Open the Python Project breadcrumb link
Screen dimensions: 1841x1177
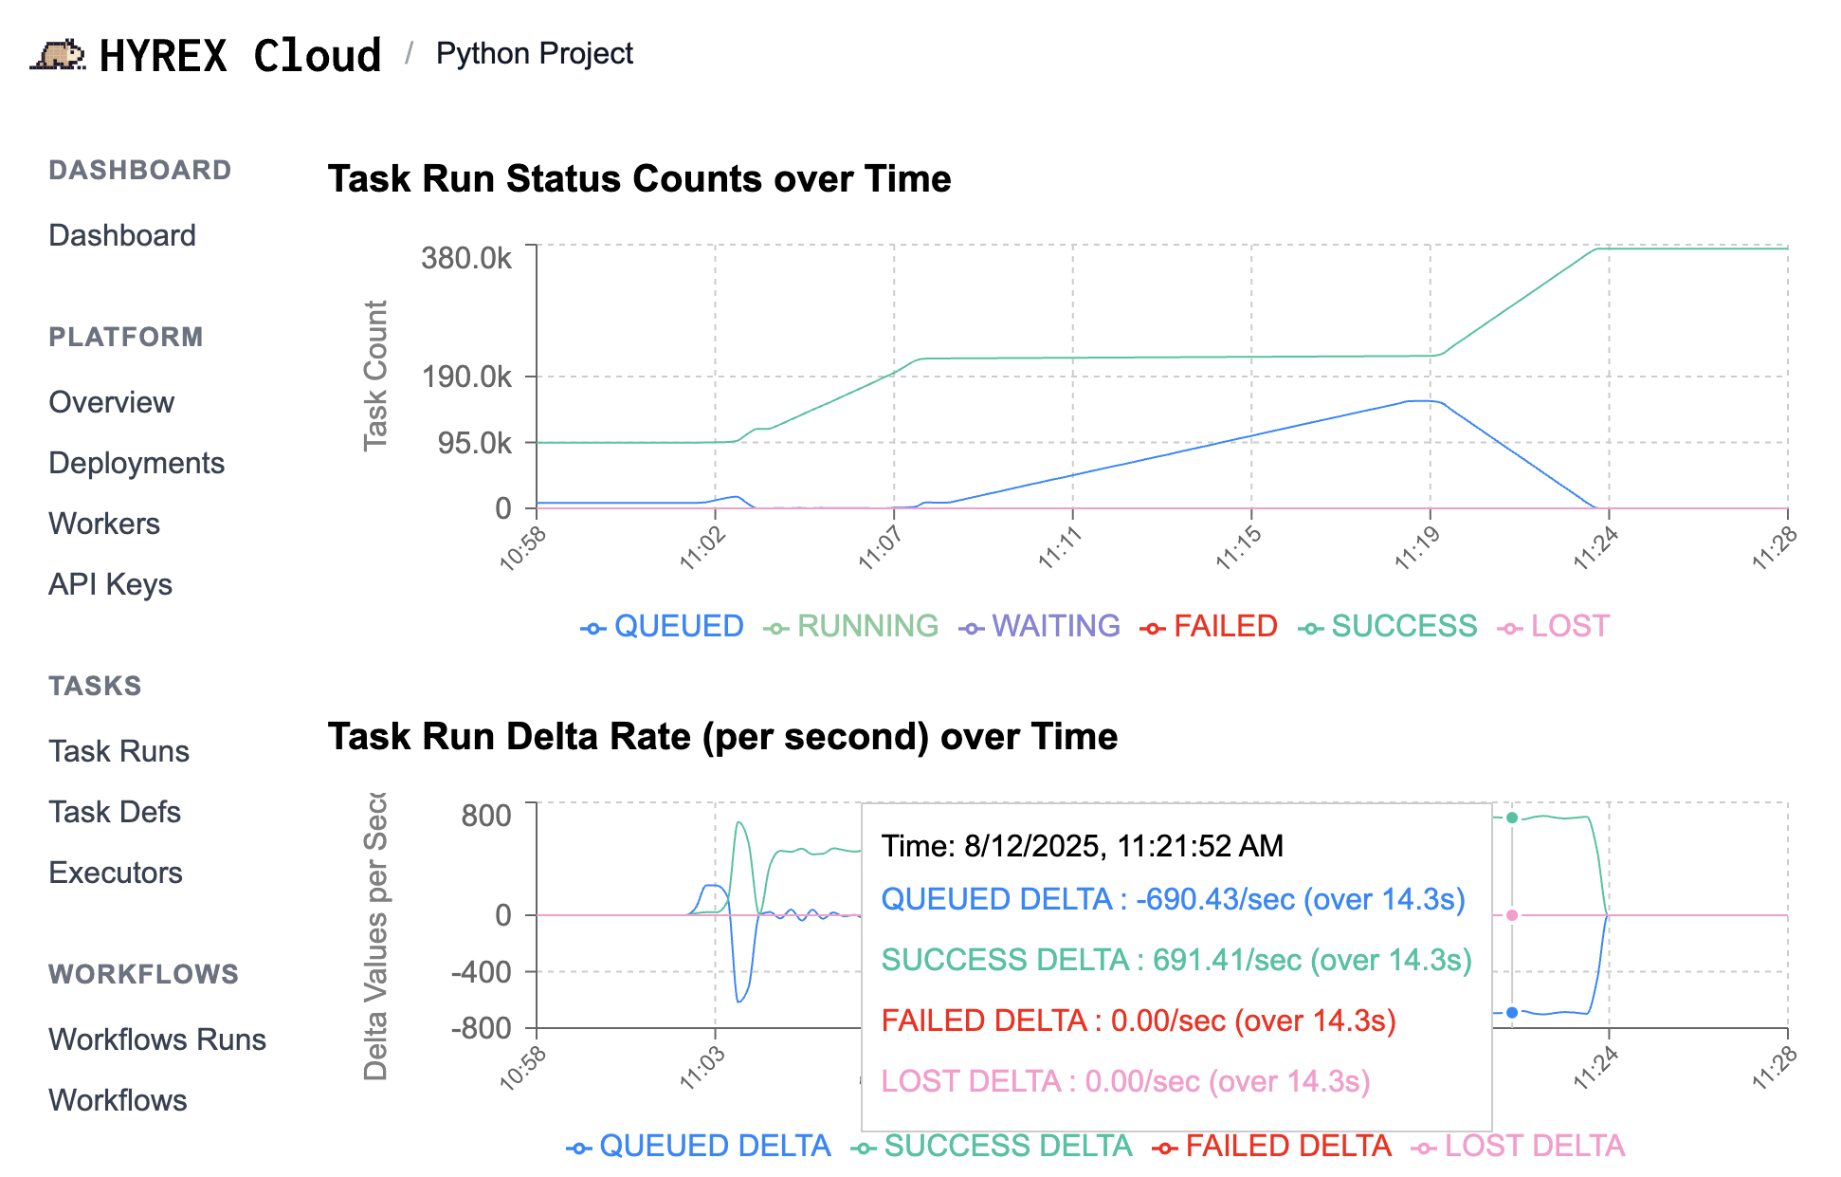point(534,54)
